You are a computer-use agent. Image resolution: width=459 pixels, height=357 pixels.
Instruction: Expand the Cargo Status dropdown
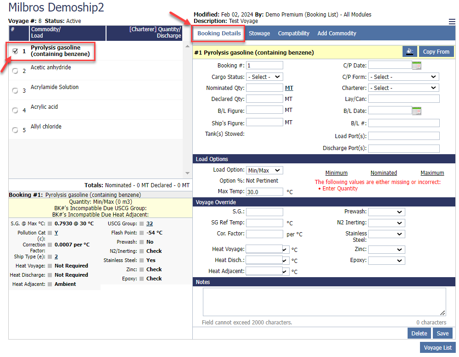[264, 77]
